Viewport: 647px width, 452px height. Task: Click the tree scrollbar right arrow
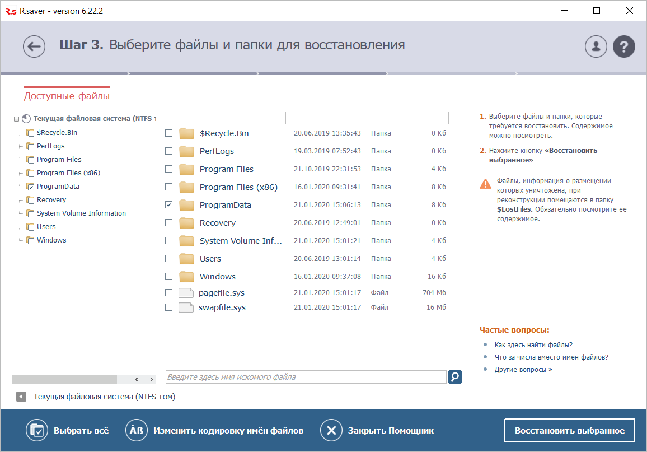[152, 379]
